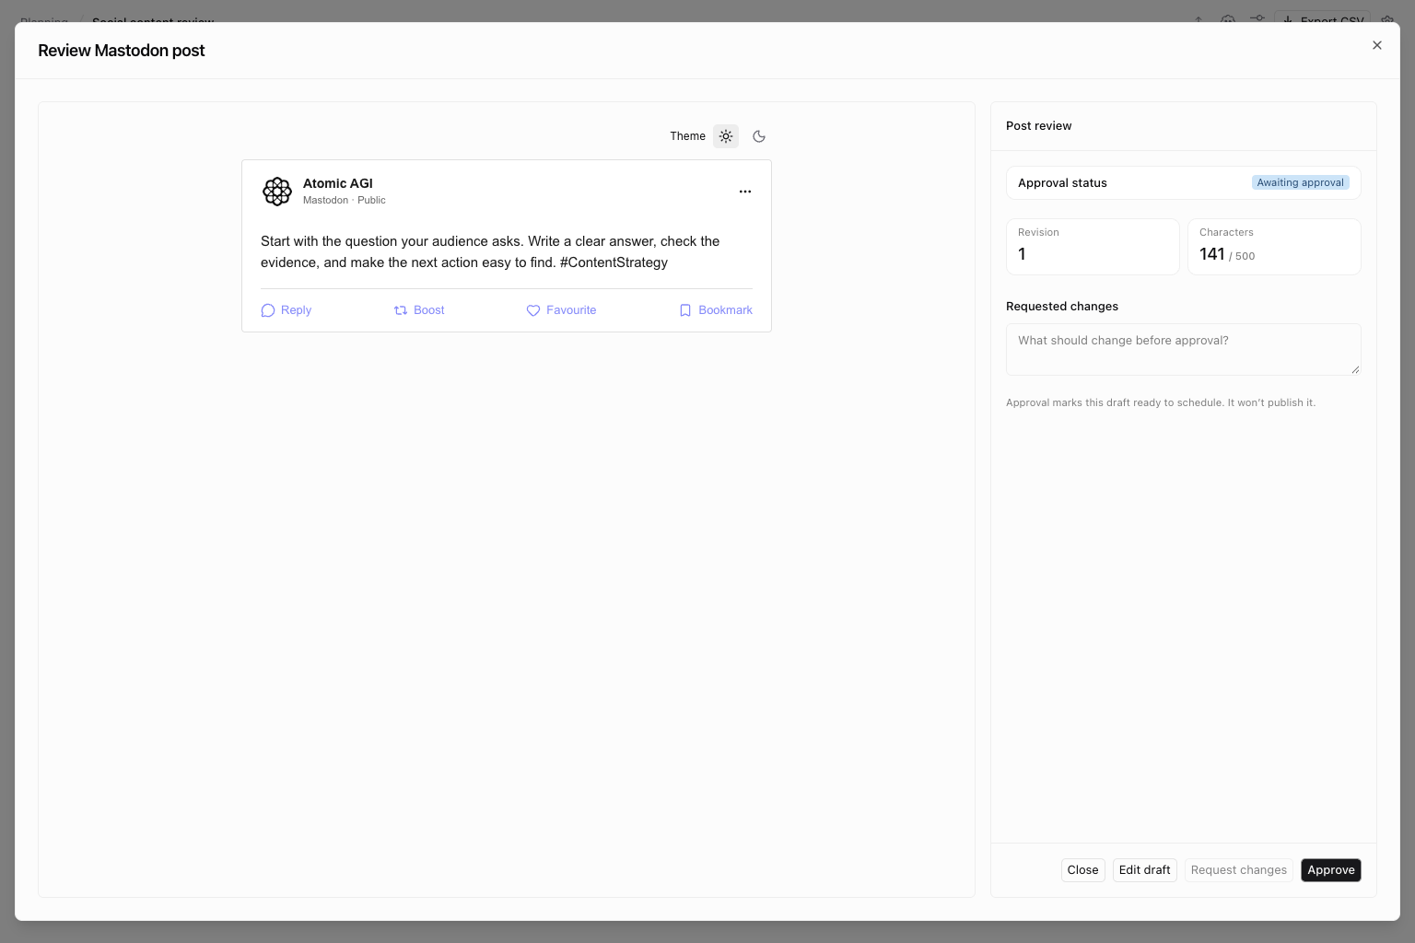Click the Atomic AGI avatar logo
This screenshot has height=943, width=1415.
click(277, 192)
